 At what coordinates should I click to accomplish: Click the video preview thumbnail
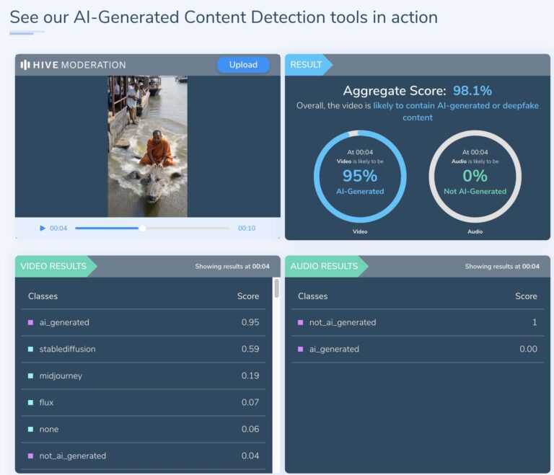[x=148, y=146]
